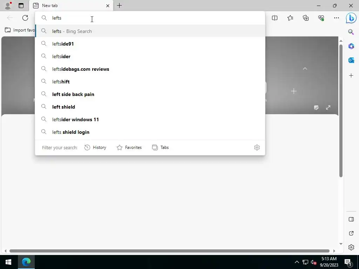Image resolution: width=359 pixels, height=269 pixels.
Task: Click the scroll down arrow
Action: coord(341,244)
